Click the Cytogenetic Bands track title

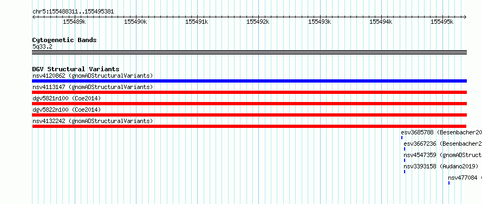click(64, 40)
